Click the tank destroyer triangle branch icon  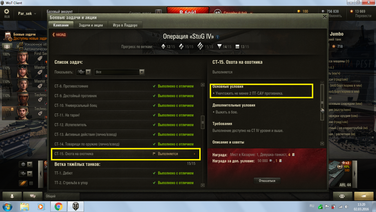219,46
